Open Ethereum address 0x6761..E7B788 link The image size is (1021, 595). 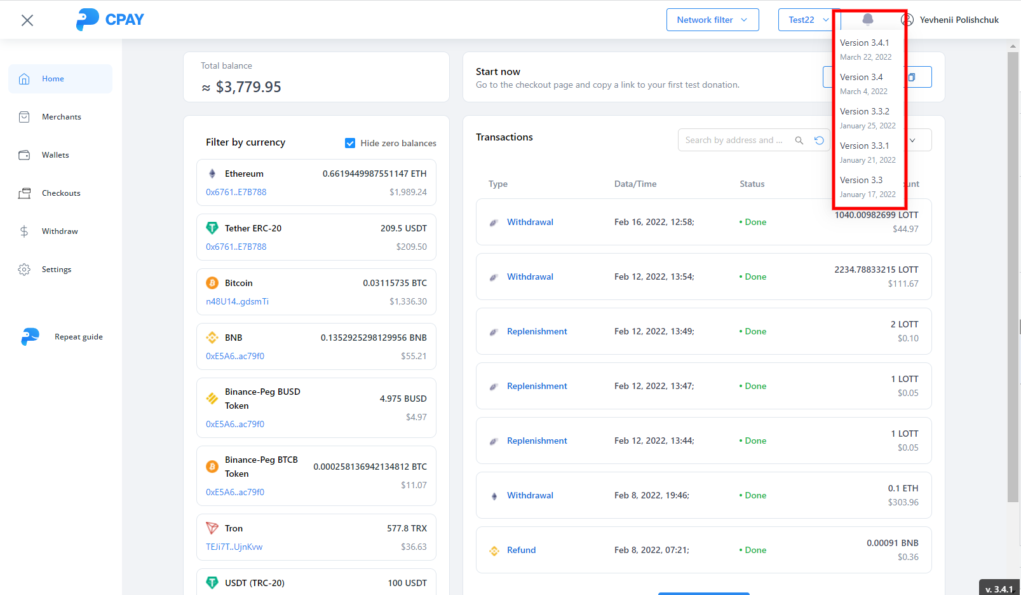pos(236,192)
